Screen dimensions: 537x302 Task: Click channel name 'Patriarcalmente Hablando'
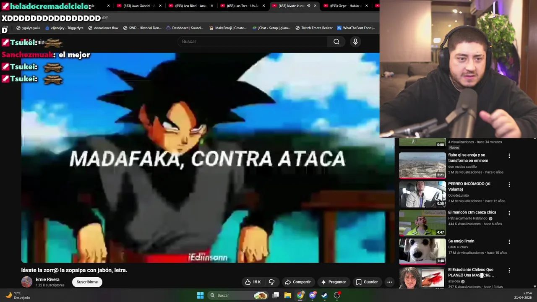click(x=468, y=219)
